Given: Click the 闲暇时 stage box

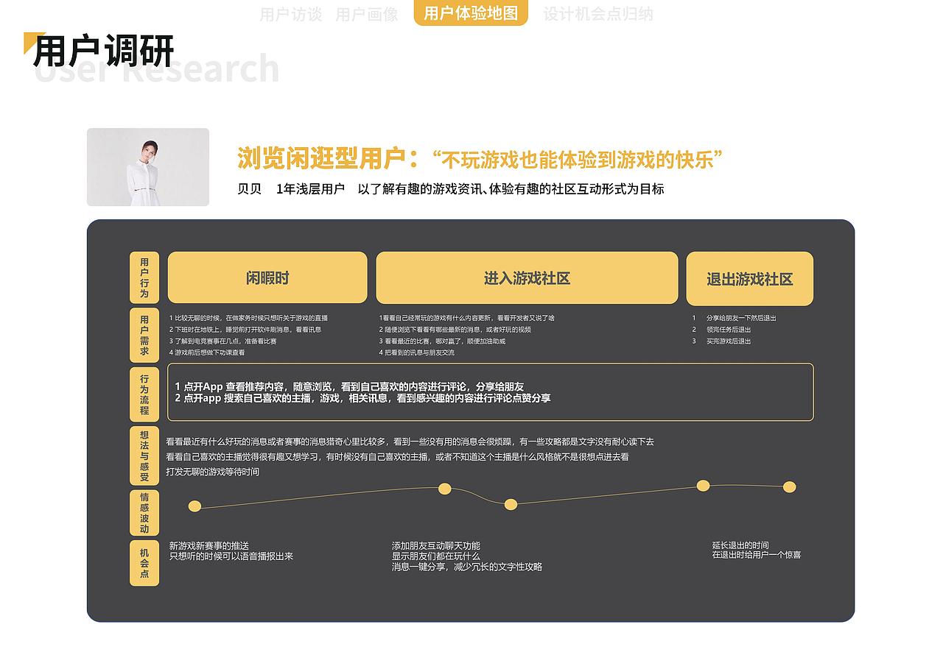Looking at the screenshot, I should (267, 277).
